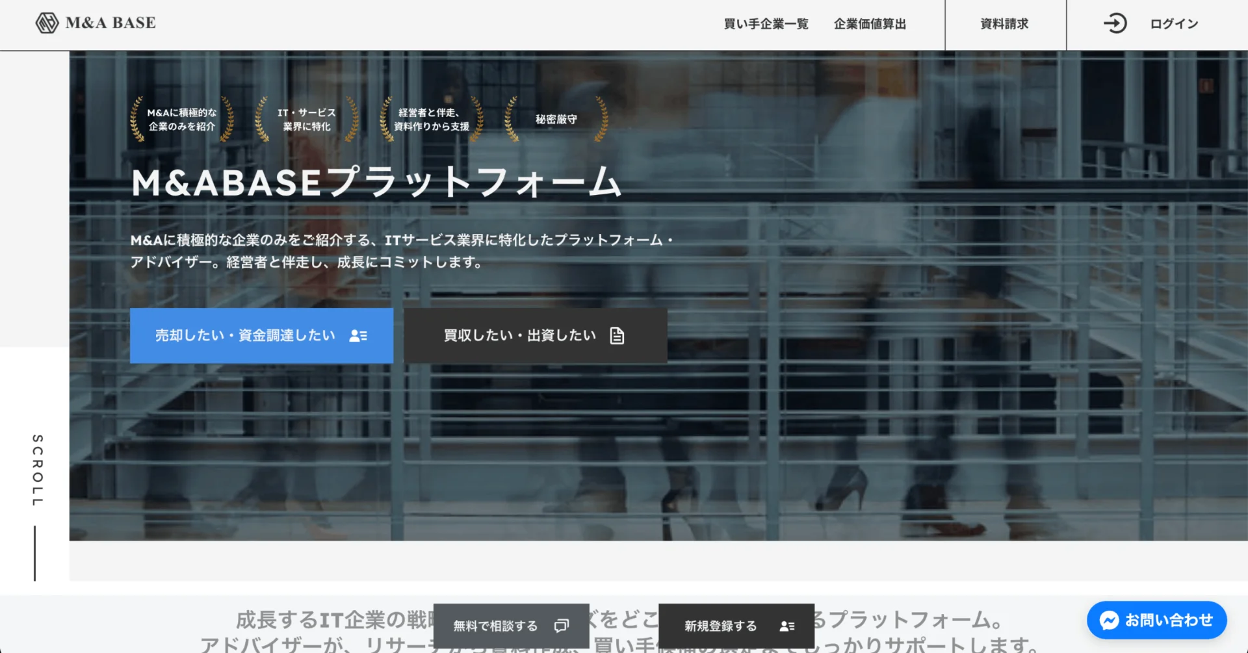Viewport: 1248px width, 653px height.
Task: Click the 経営者と伴走、資料作りから支援 badge
Action: (x=432, y=120)
